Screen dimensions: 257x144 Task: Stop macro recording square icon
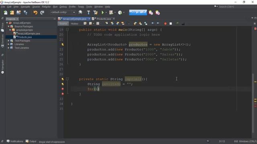point(171,24)
